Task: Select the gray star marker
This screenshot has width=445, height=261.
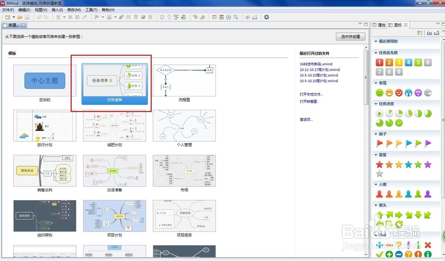Action: [x=380, y=173]
